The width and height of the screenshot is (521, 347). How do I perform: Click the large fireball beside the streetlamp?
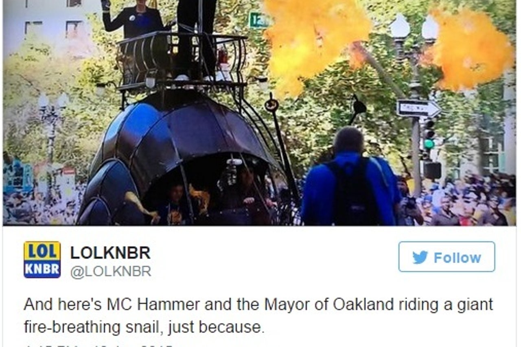coord(471,49)
